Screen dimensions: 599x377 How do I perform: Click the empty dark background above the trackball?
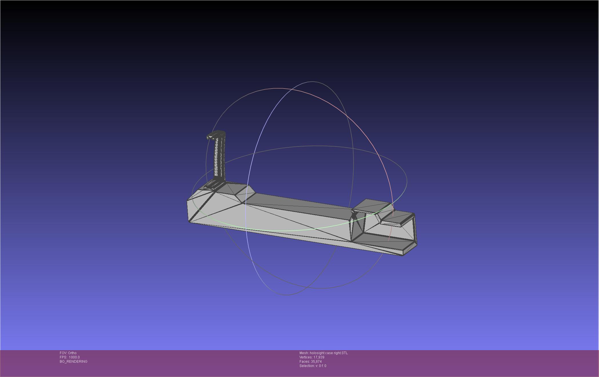pos(300,43)
